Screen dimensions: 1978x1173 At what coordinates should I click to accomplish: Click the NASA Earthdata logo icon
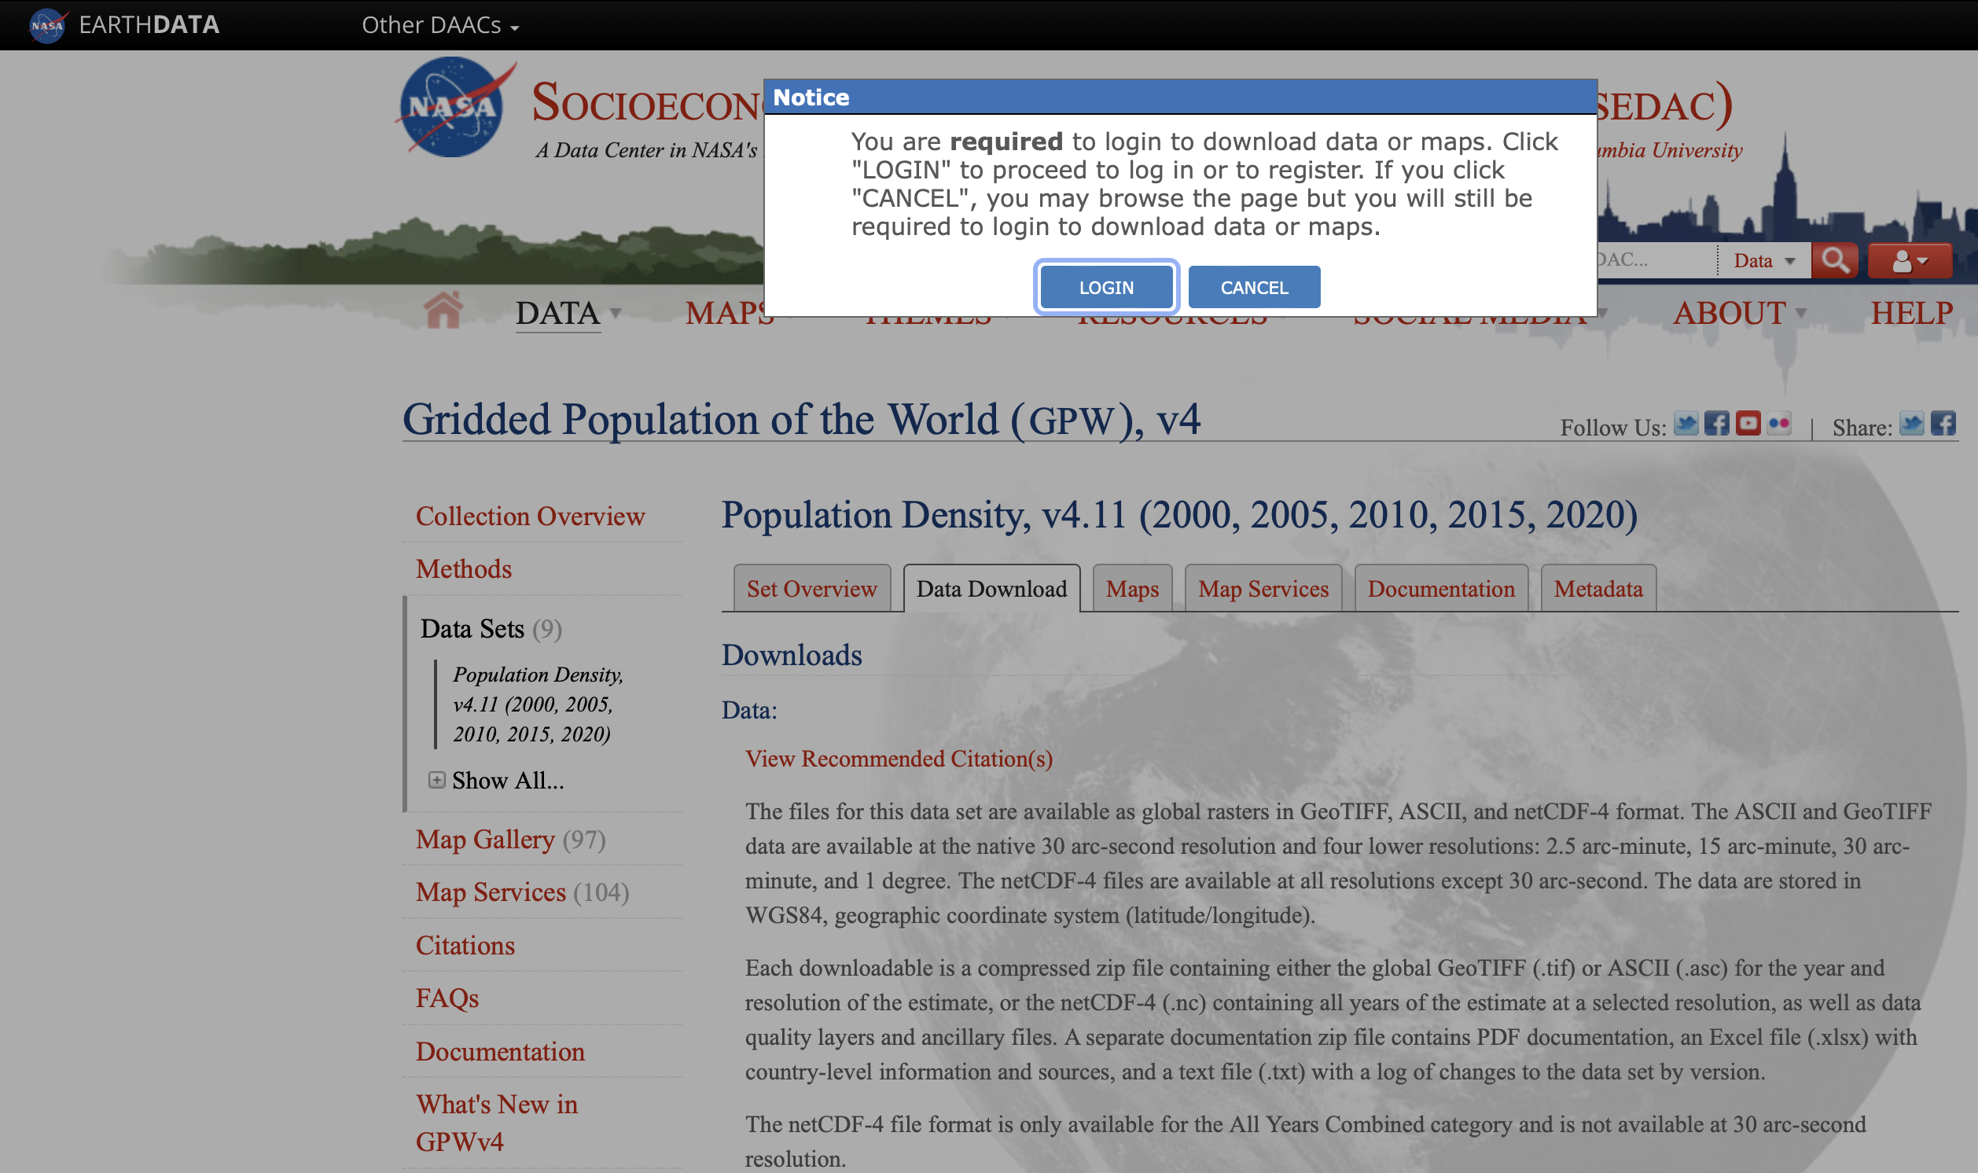(47, 24)
